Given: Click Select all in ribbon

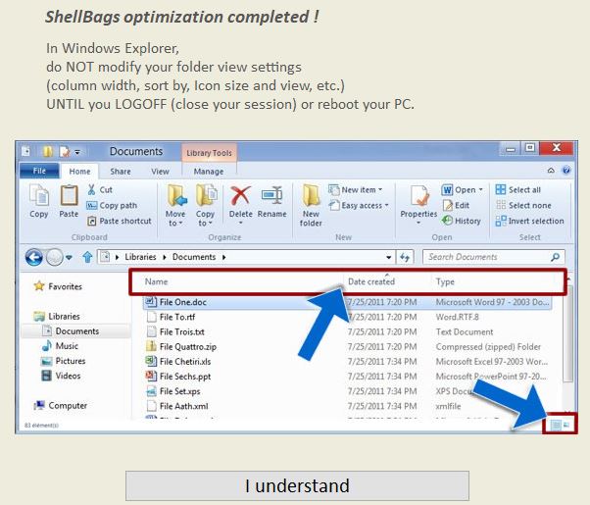Looking at the screenshot, I should pyautogui.click(x=518, y=189).
